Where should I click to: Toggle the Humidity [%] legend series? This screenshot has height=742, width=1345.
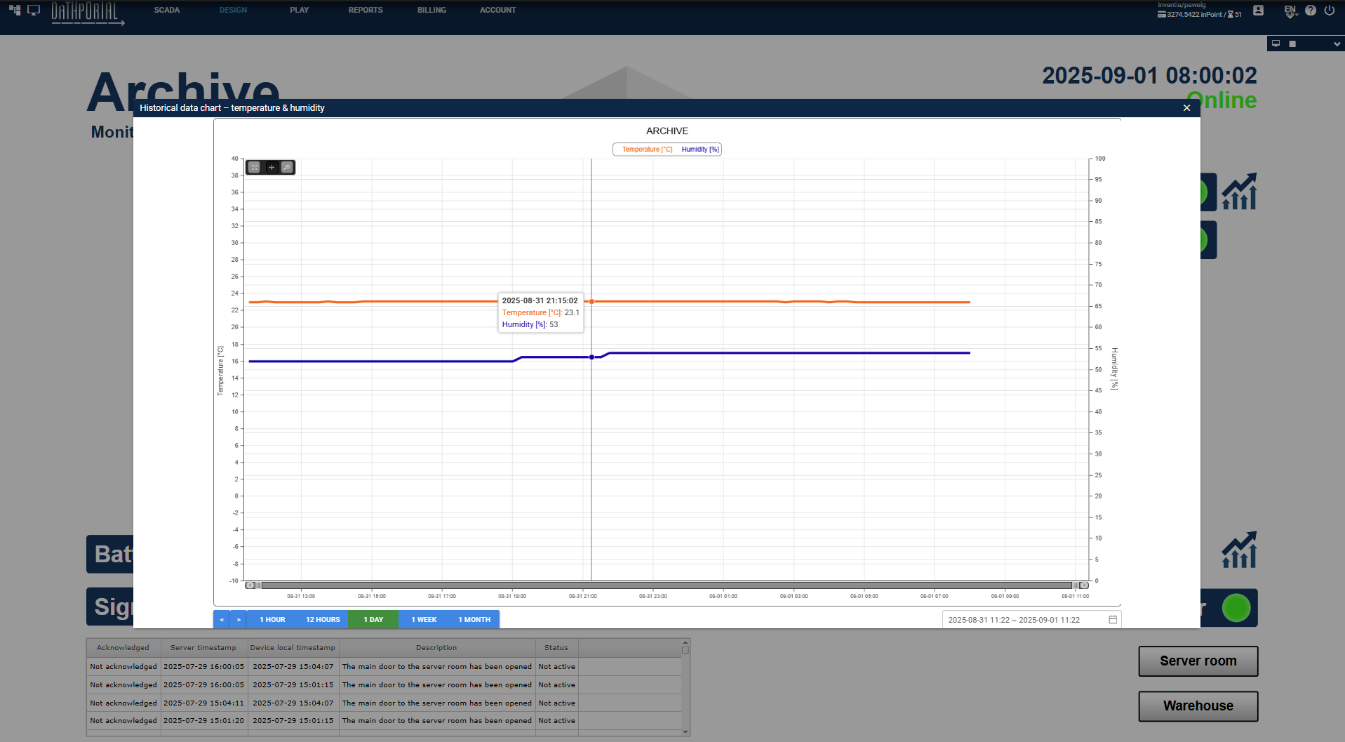700,150
